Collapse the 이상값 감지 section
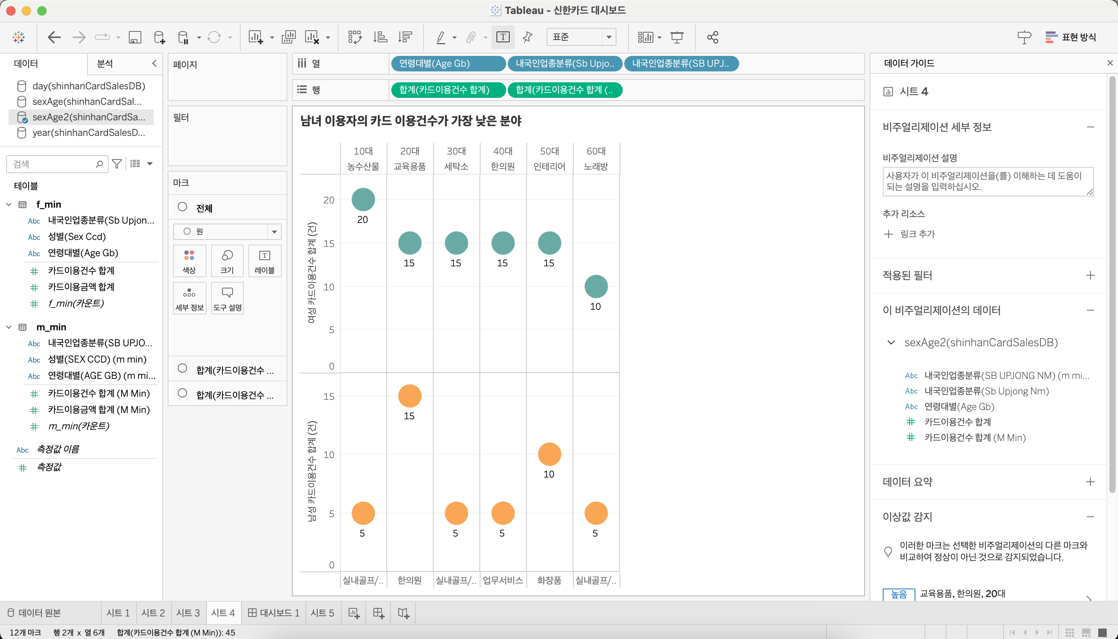The width and height of the screenshot is (1118, 639). click(x=1090, y=517)
